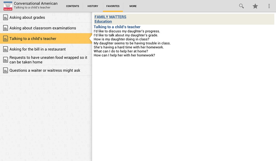Click document icon beside Questions a waiter might ask
Viewport: 276px width, 161px height.
click(x=5, y=70)
